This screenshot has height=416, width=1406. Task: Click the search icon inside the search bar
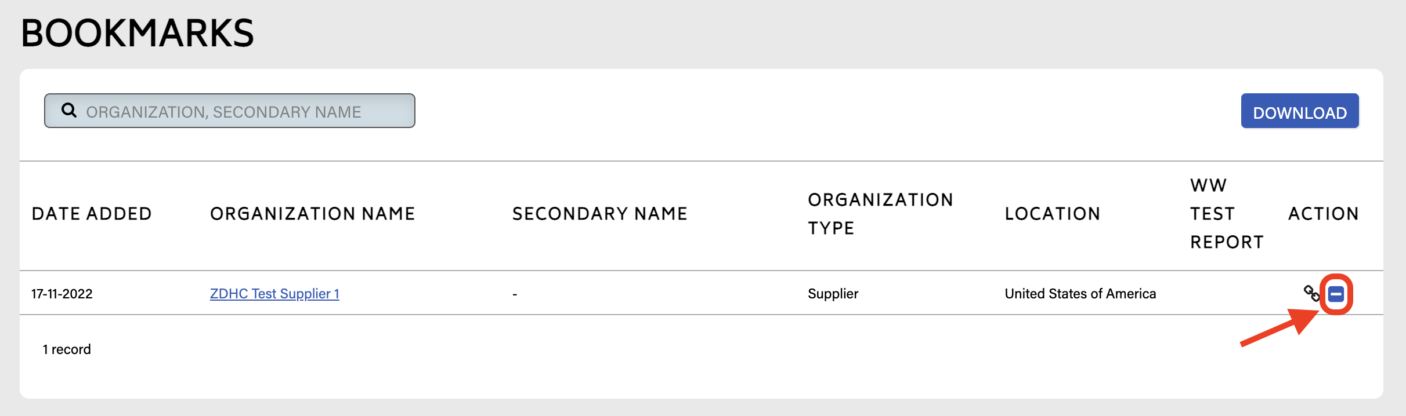(x=70, y=110)
